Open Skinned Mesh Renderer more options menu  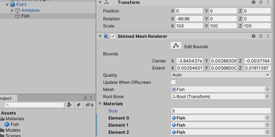click(268, 36)
